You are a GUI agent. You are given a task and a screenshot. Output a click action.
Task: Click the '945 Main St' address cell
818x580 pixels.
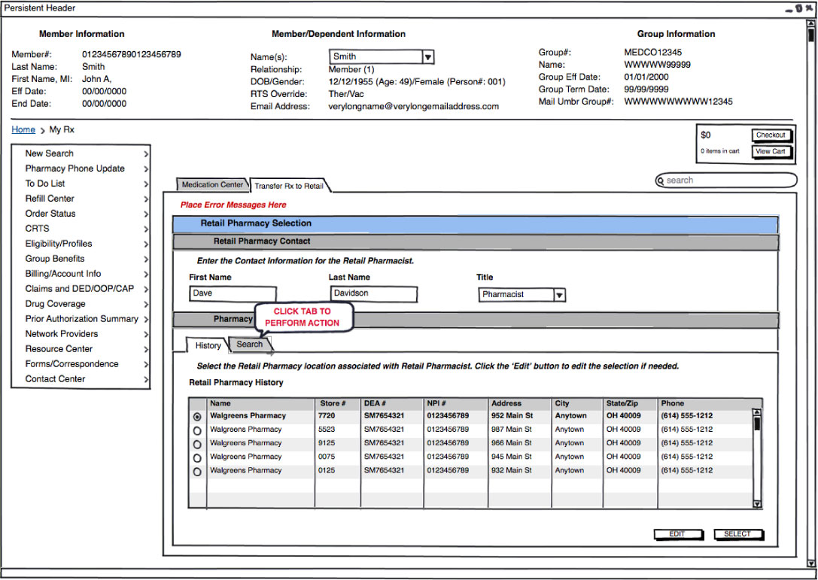(511, 457)
